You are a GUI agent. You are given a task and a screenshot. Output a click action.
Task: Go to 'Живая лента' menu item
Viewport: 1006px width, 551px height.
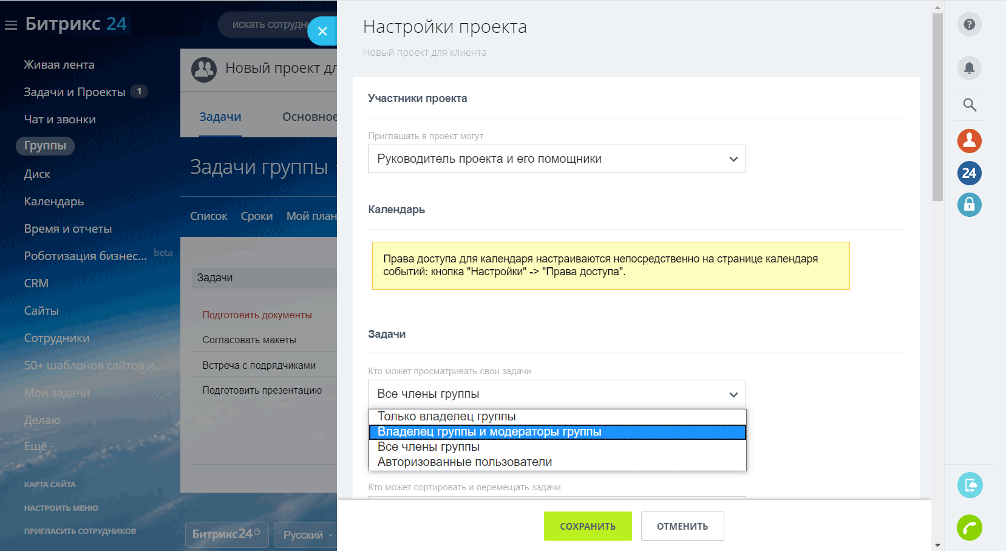pyautogui.click(x=59, y=65)
